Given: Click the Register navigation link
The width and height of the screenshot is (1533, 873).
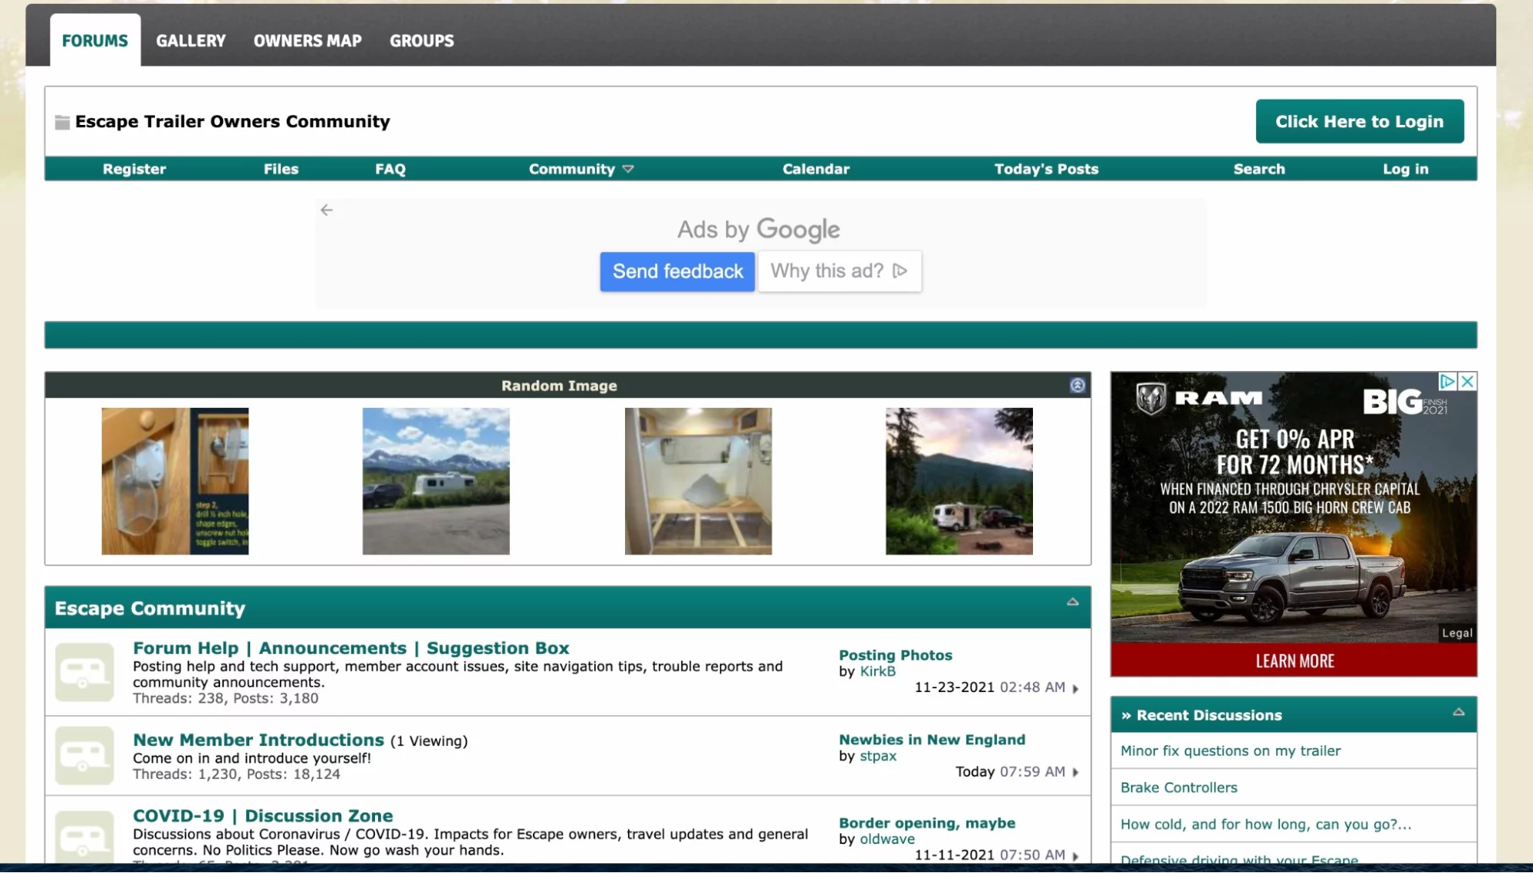Looking at the screenshot, I should coord(133,169).
